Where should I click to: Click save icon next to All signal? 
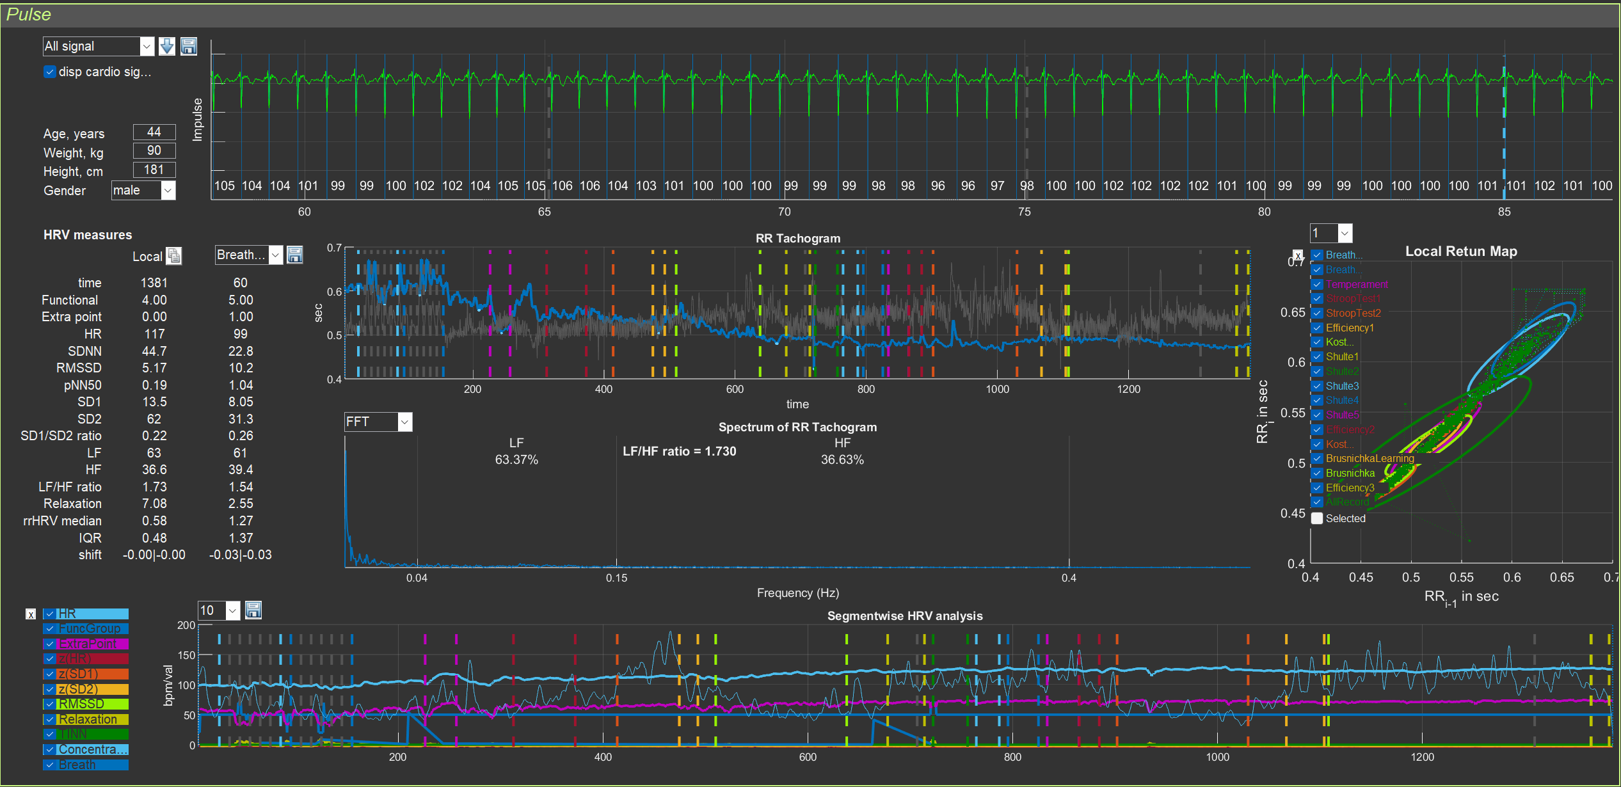(x=189, y=46)
